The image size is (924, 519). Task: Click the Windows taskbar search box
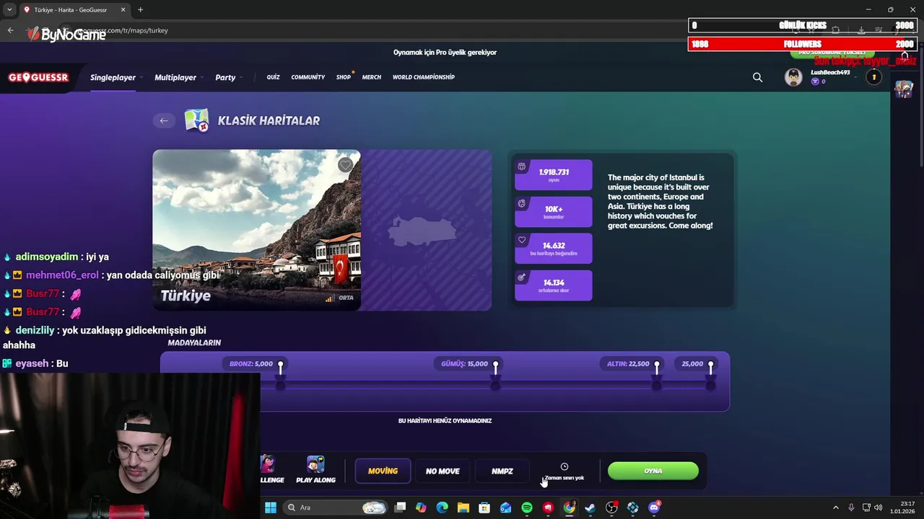click(x=334, y=507)
